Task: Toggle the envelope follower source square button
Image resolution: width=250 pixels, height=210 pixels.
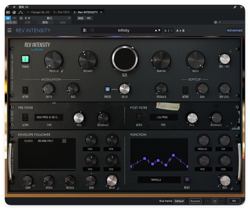Action: [64, 141]
